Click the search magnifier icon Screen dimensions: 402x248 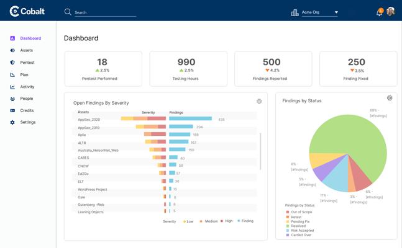click(x=68, y=12)
